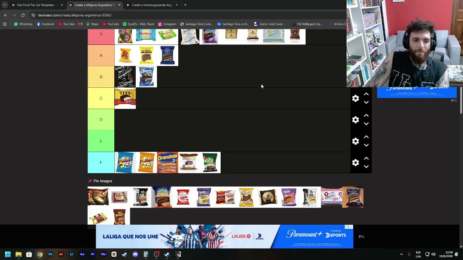Open File Explorer from taskbar
463x260 pixels.
click(x=18, y=255)
